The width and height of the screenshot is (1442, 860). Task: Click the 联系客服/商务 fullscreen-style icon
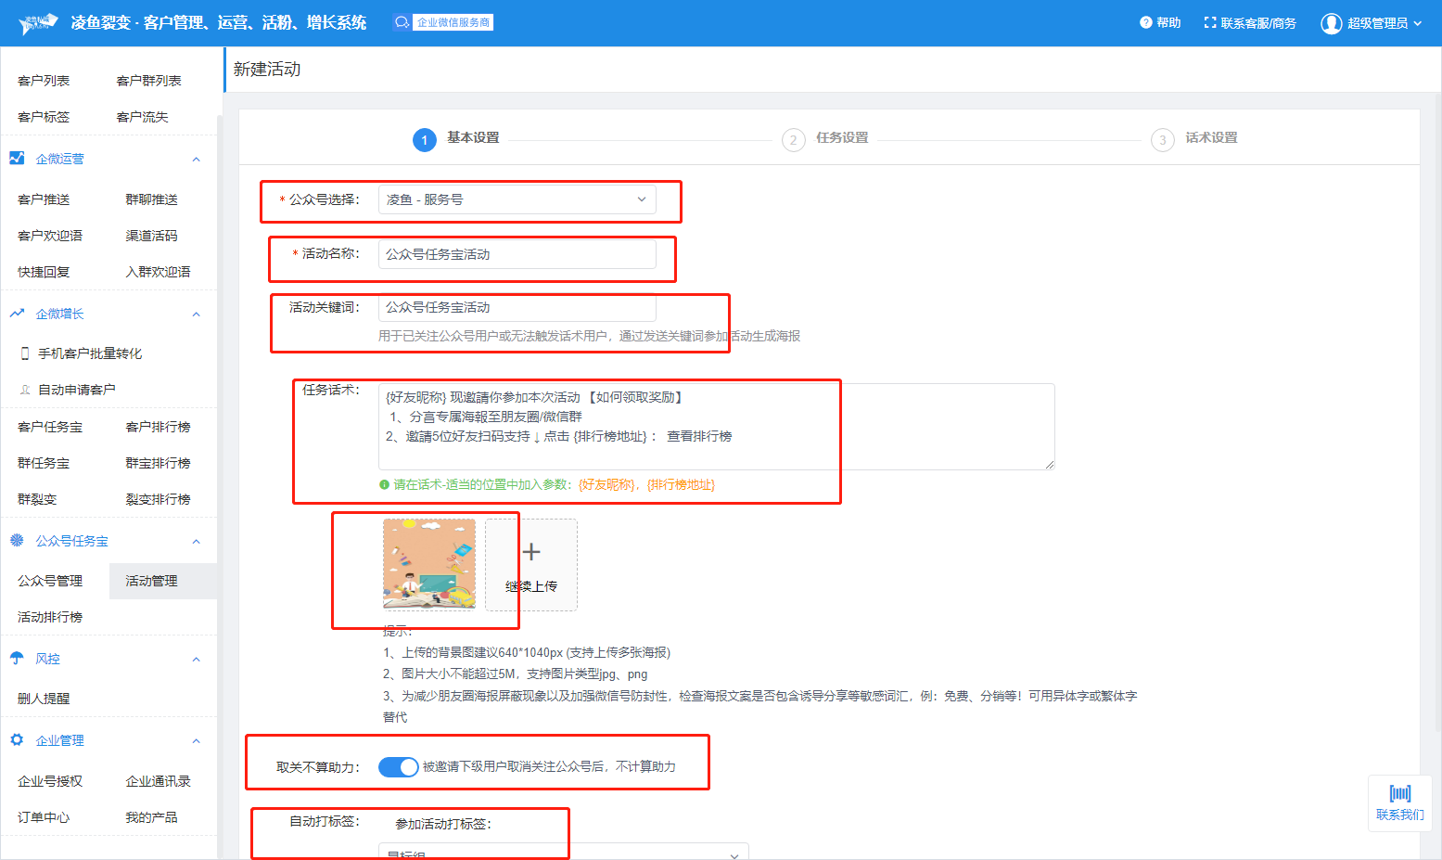coord(1209,22)
